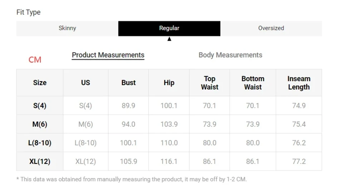Switch to Product Measurements tab
This screenshot has height=186, width=351.
[x=108, y=55]
